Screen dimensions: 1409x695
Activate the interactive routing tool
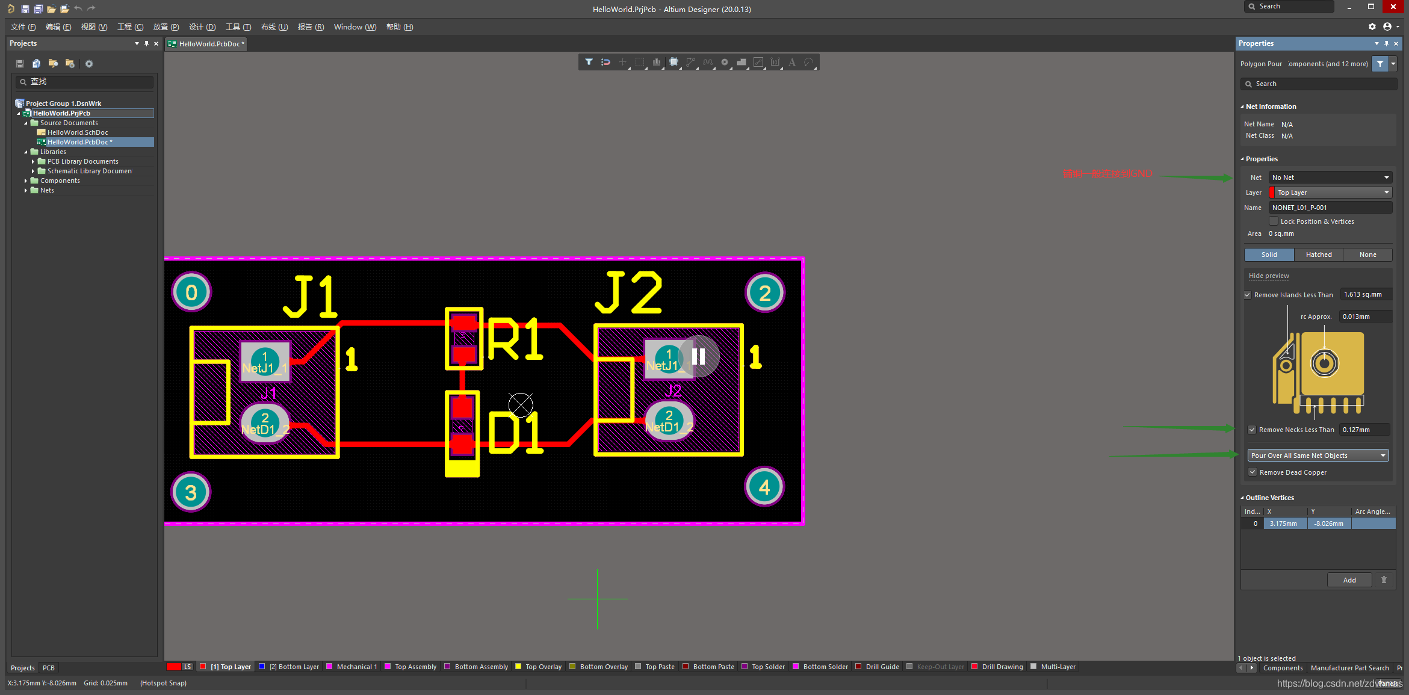pos(690,62)
